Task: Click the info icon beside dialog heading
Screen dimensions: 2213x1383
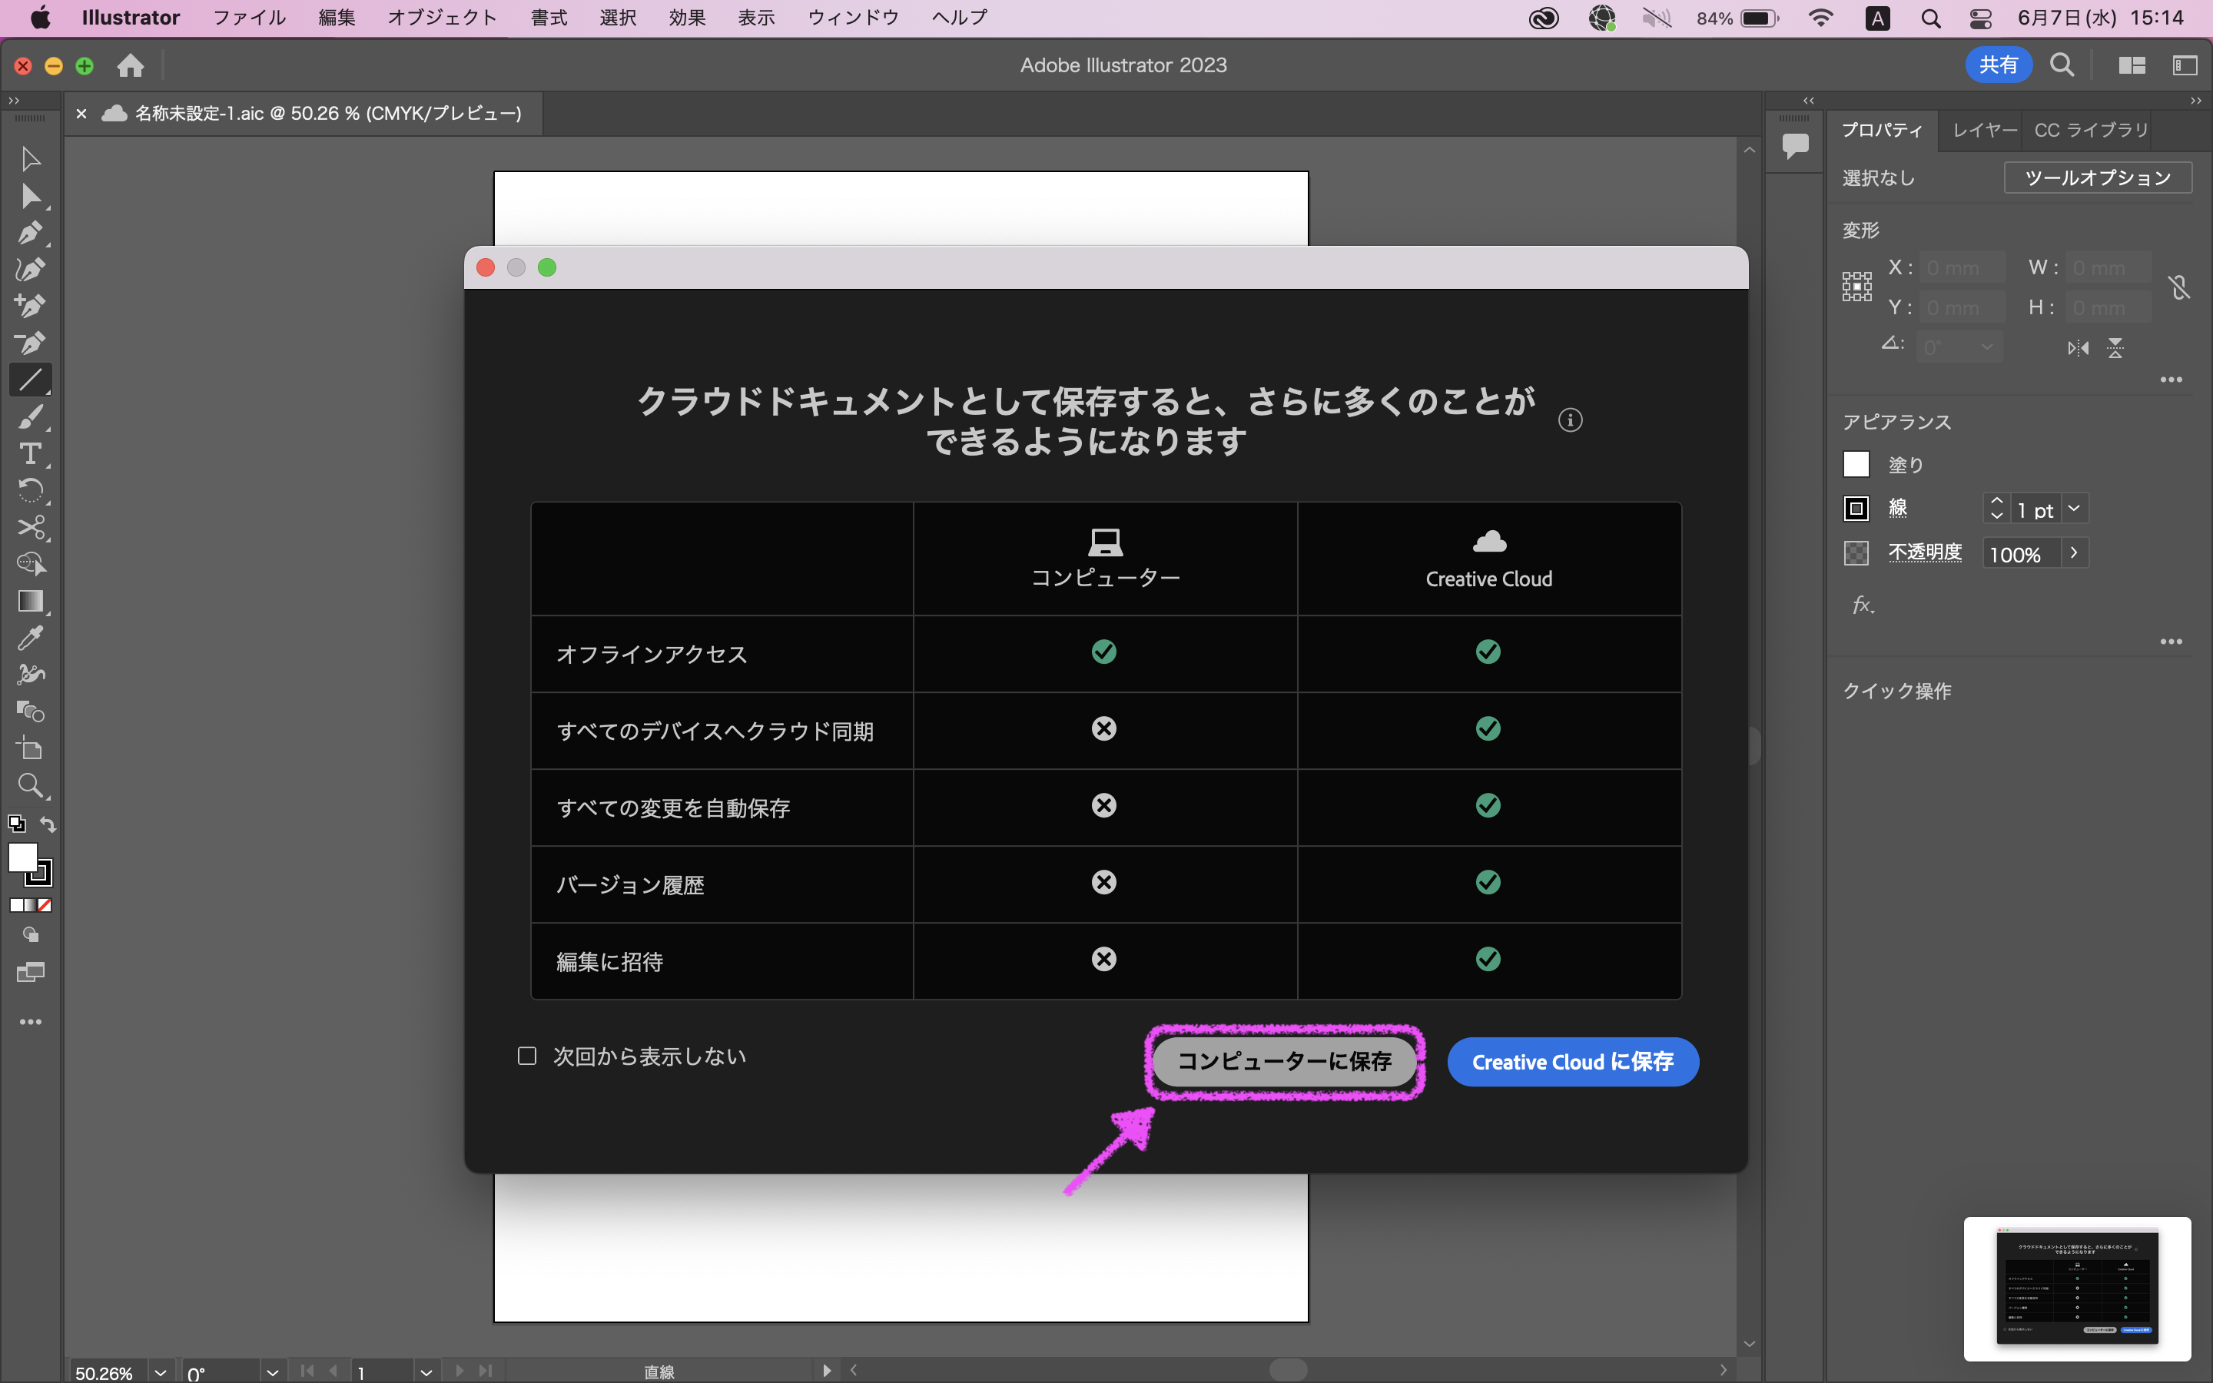Action: tap(1570, 420)
